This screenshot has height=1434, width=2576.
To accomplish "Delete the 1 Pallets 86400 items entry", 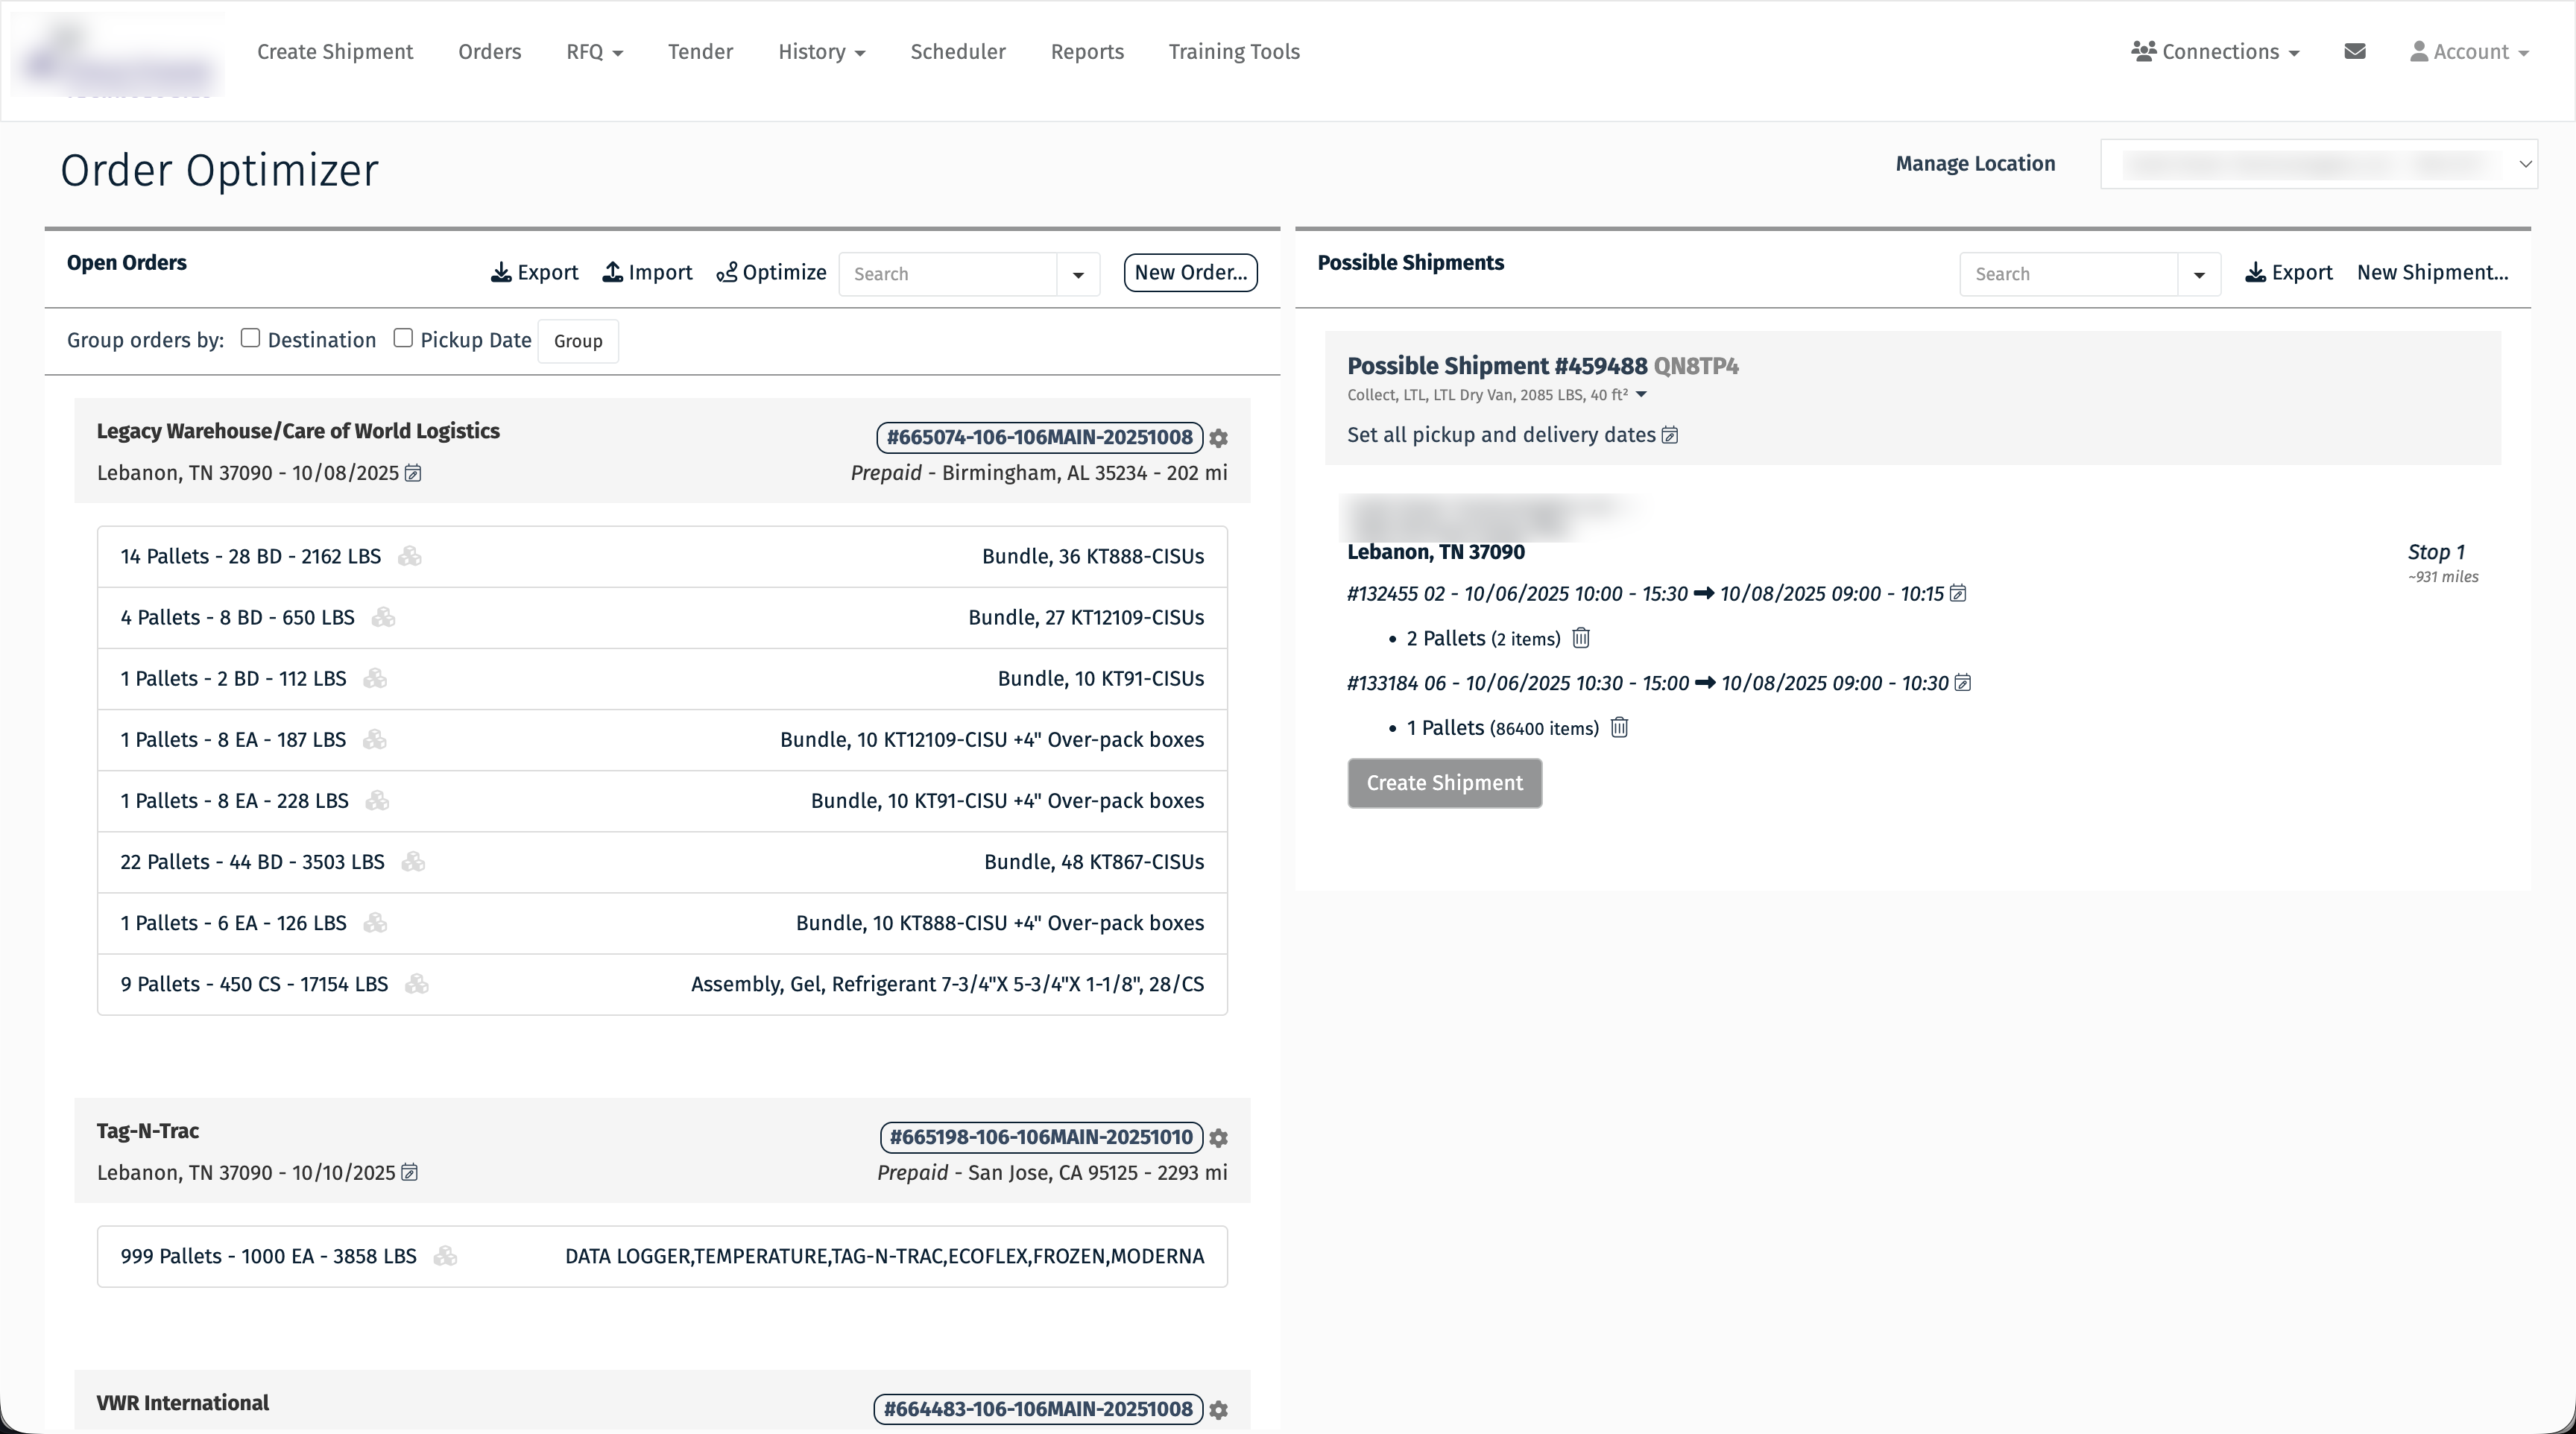I will [x=1619, y=728].
